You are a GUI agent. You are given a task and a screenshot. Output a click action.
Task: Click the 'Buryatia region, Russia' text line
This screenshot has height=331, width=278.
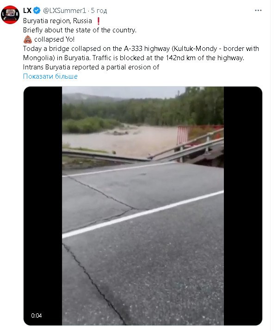click(57, 21)
